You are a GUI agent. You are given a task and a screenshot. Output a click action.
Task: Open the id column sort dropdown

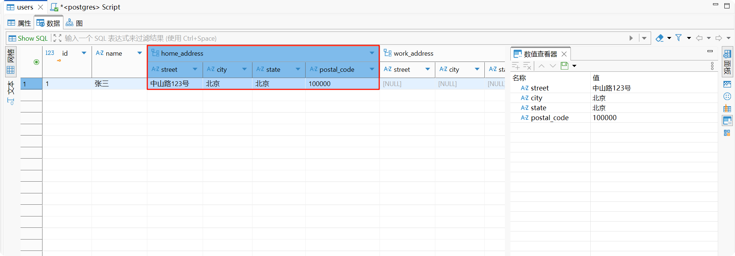[84, 53]
